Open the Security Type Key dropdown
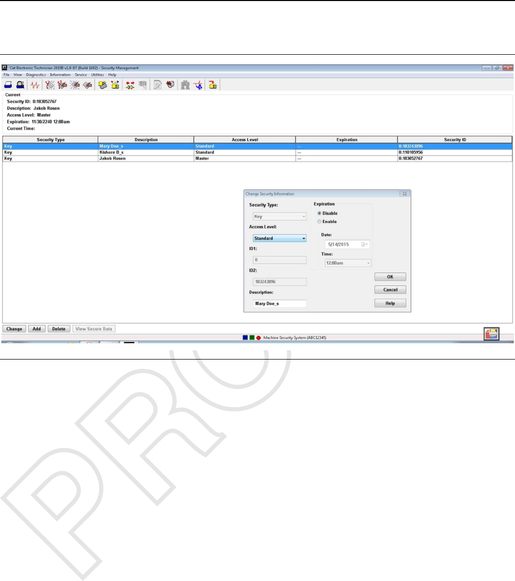Image resolution: width=515 pixels, height=581 pixels. pyautogui.click(x=279, y=216)
